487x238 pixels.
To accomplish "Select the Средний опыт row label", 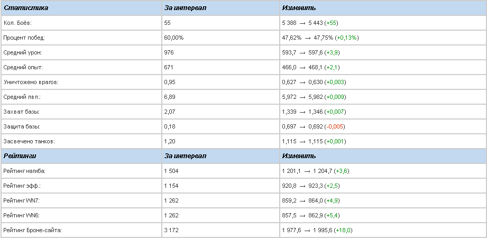I will pos(23,67).
